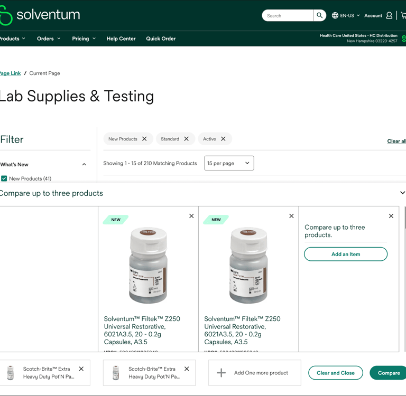Expand the Products menu
The height and width of the screenshot is (396, 406).
coord(13,39)
